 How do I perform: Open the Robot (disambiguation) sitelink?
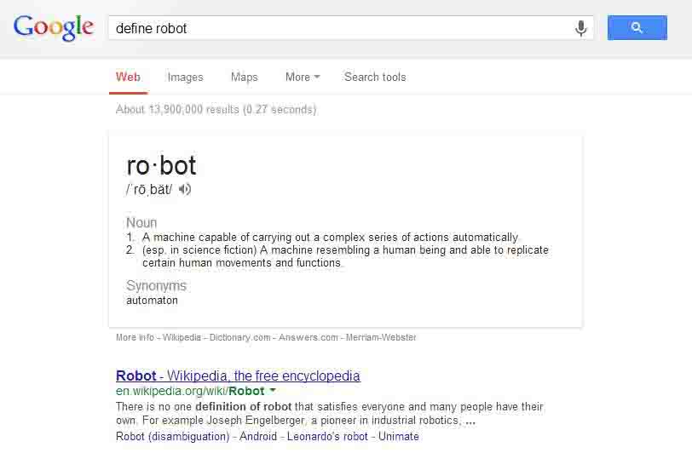[172, 436]
